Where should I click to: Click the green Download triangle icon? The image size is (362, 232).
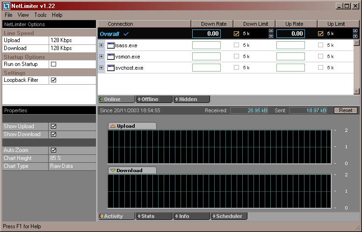click(x=113, y=170)
